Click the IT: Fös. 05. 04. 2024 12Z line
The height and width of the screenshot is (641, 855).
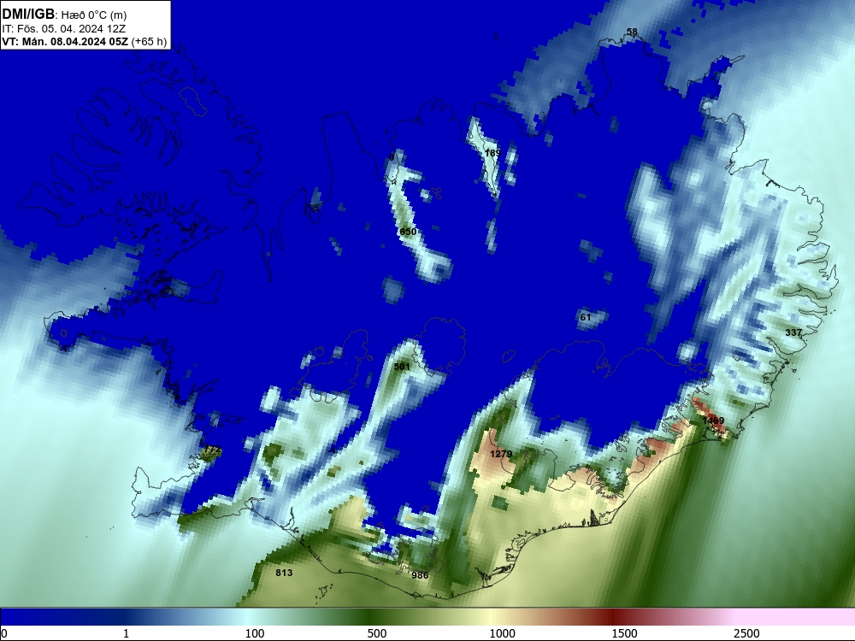click(64, 28)
